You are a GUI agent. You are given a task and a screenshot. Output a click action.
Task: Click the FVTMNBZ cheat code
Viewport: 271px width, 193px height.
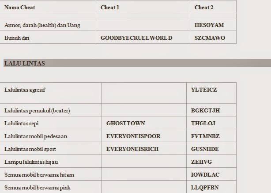pyautogui.click(x=205, y=136)
